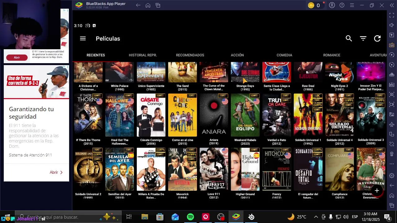Image resolution: width=397 pixels, height=223 pixels.
Task: Mute volume in BlueStacks sidebar
Action: pos(392,25)
